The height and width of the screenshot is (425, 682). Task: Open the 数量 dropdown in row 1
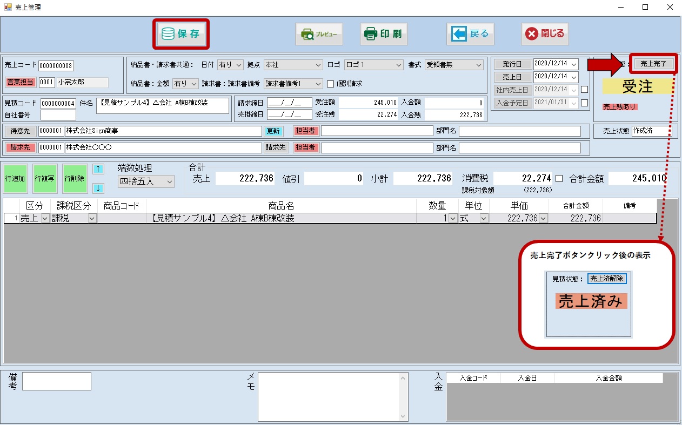point(453,218)
